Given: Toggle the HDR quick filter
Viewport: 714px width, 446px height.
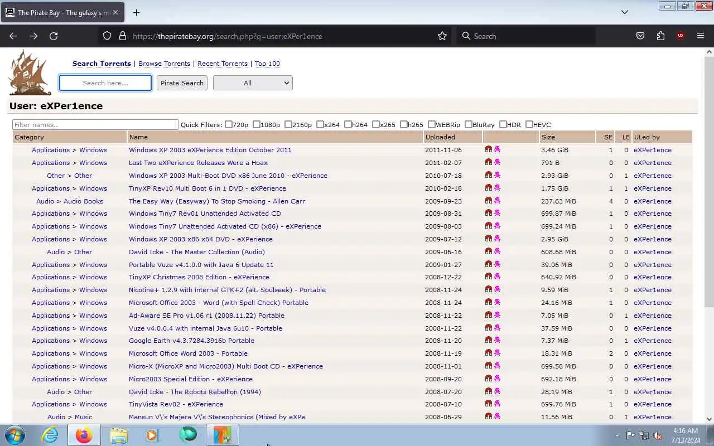Looking at the screenshot, I should 503,124.
